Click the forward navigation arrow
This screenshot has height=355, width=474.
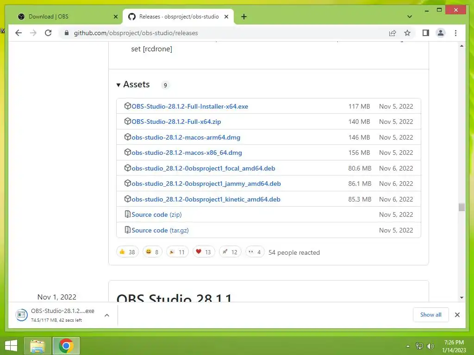point(33,33)
